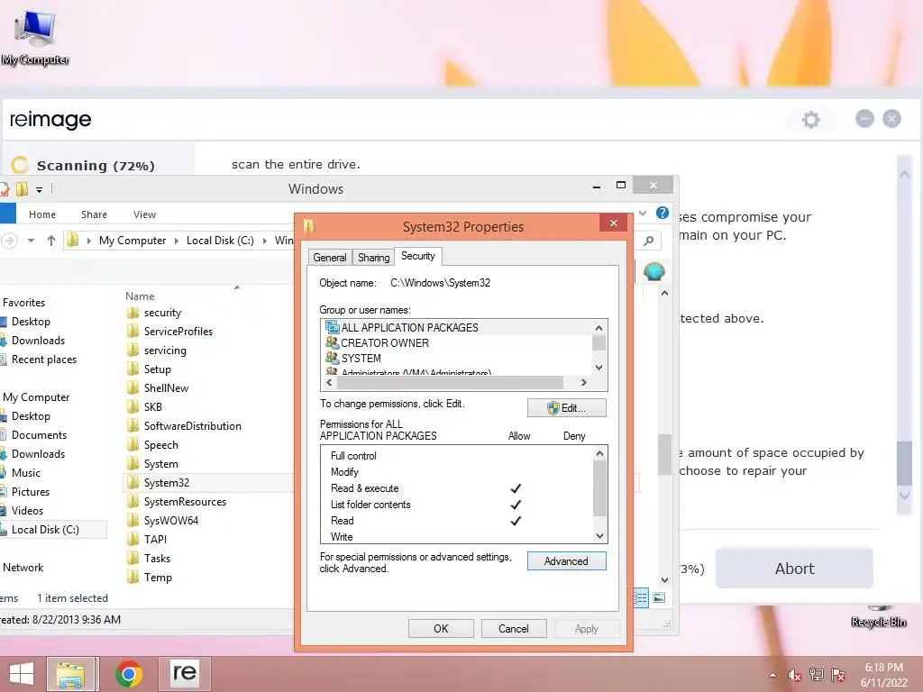Abort the Reimage scan

794,569
